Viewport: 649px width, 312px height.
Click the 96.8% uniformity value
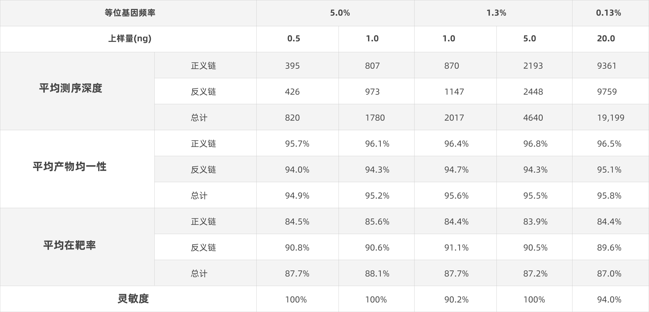(x=535, y=144)
